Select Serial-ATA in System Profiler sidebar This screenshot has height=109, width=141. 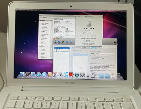pyautogui.click(x=44, y=44)
